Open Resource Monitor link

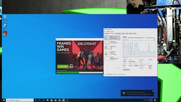coord(119,74)
